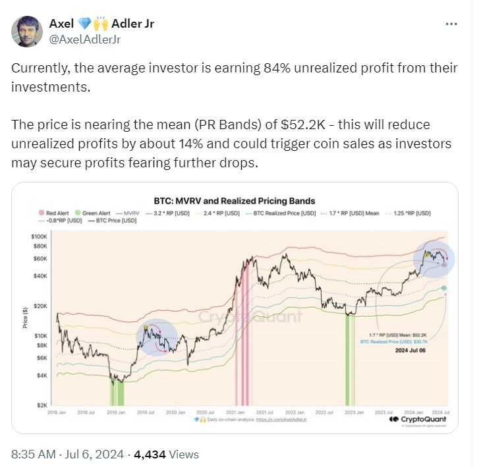Click the 2024 Jul 06 date annotation

[x=410, y=350]
